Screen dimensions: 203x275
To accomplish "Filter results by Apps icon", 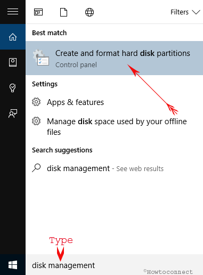I will coord(38,12).
